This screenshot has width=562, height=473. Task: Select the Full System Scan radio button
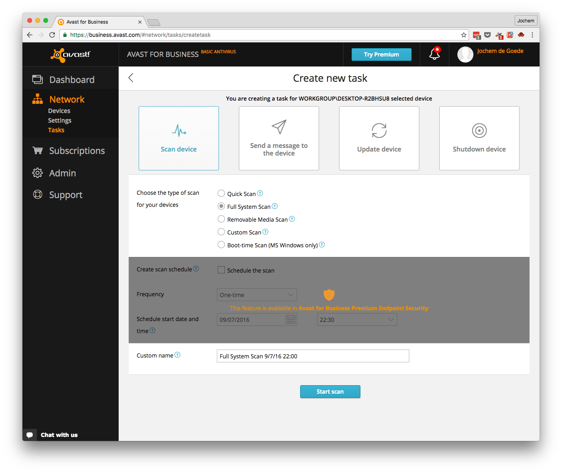pyautogui.click(x=221, y=206)
